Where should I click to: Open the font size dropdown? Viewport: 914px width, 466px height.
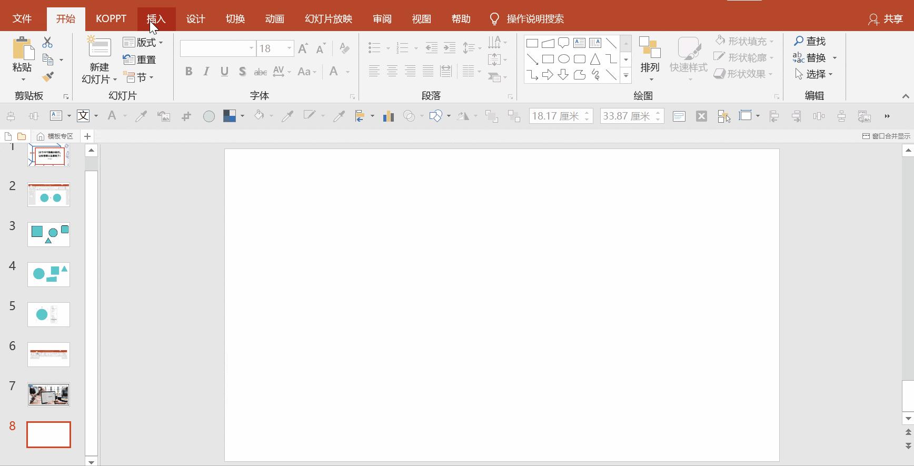tap(289, 48)
